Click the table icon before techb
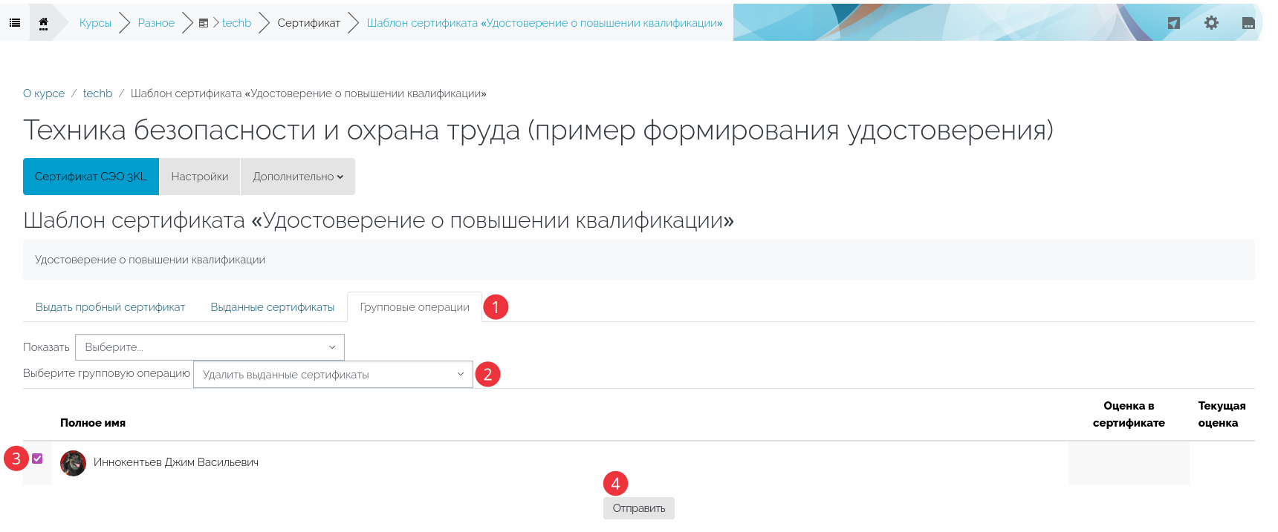 [x=204, y=24]
